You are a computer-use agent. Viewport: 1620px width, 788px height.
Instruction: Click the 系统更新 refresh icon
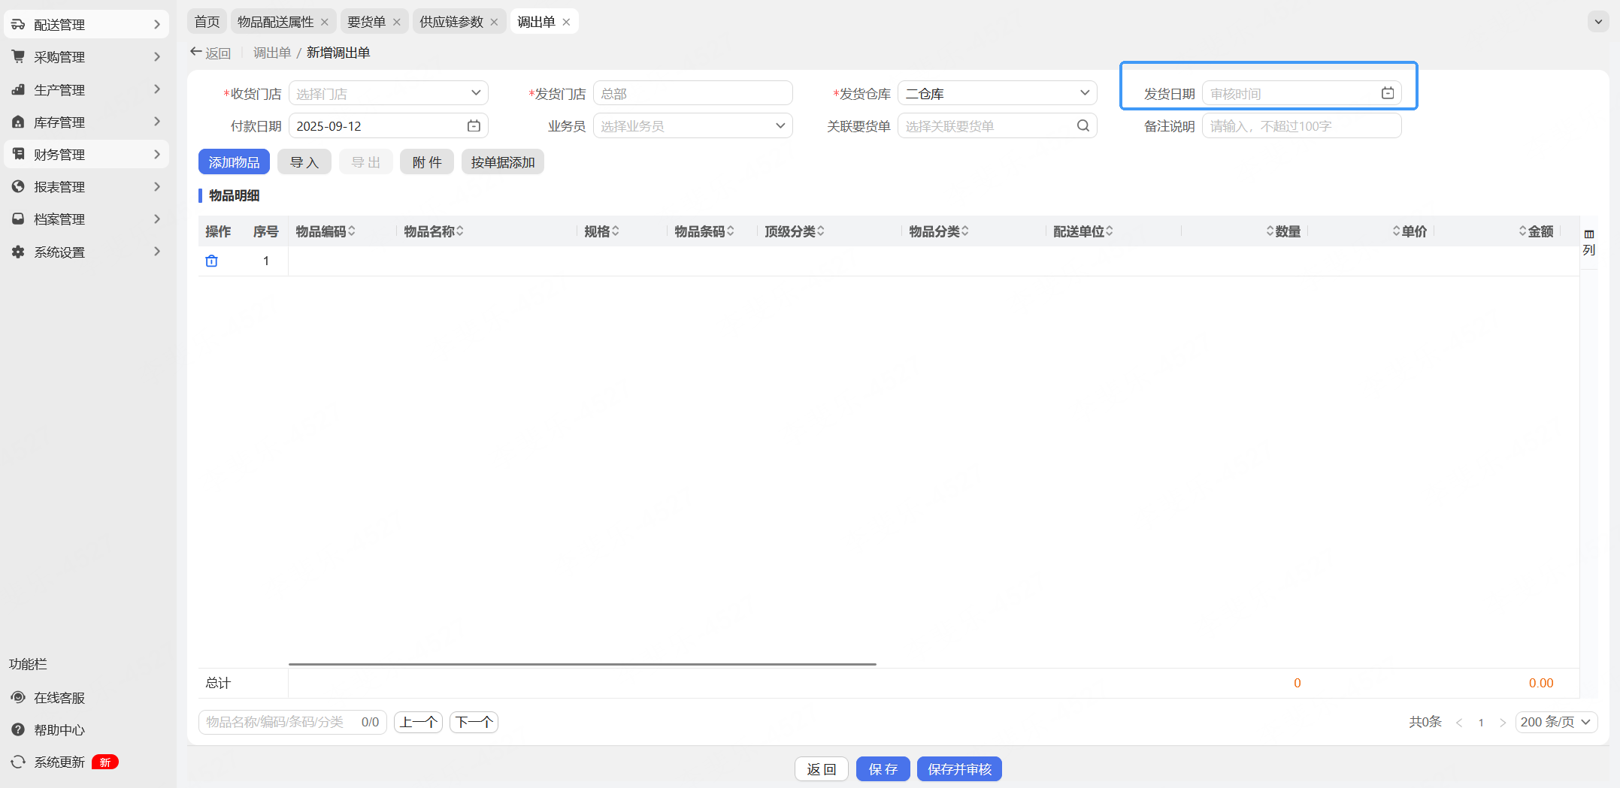point(18,762)
